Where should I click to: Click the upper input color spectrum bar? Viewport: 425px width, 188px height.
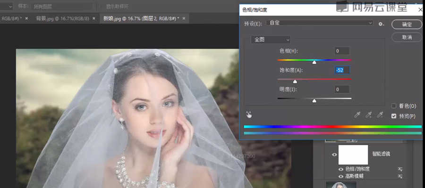tap(333, 127)
